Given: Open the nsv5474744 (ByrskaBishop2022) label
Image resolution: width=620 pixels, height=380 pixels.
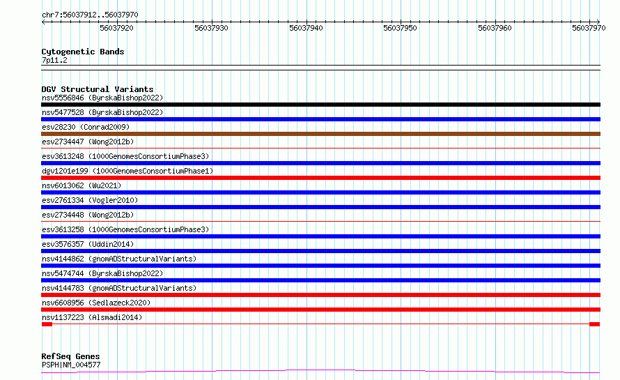Looking at the screenshot, I should click(102, 273).
